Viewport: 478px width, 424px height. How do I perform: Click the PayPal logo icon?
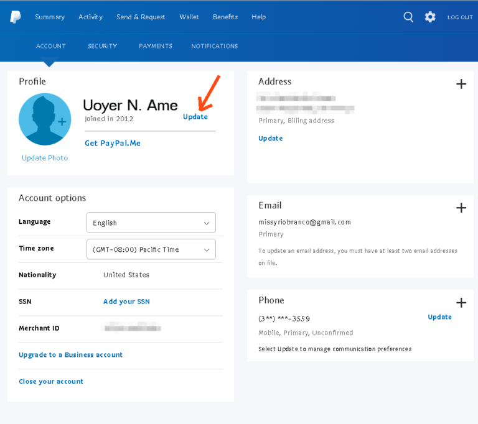(x=15, y=17)
